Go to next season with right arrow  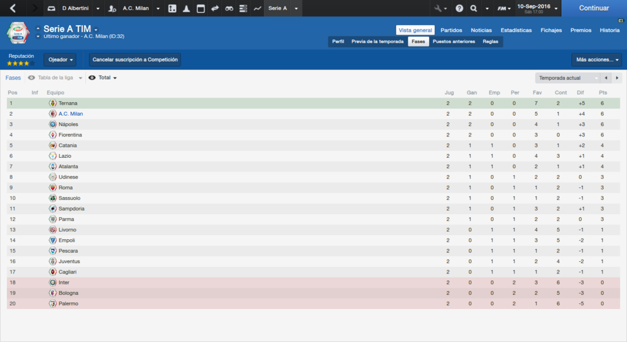615,78
